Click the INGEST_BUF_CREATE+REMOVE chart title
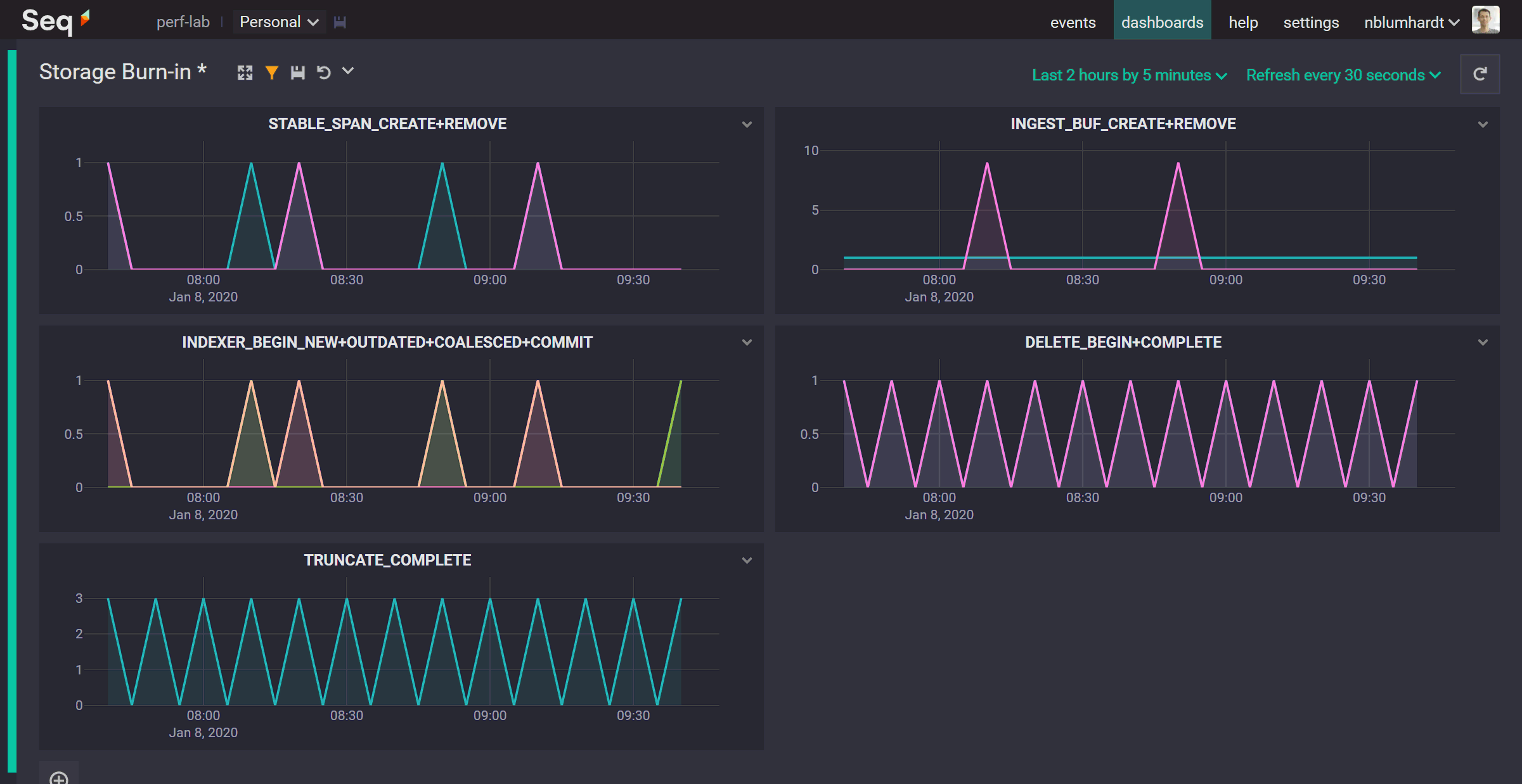1522x784 pixels. (x=1123, y=123)
